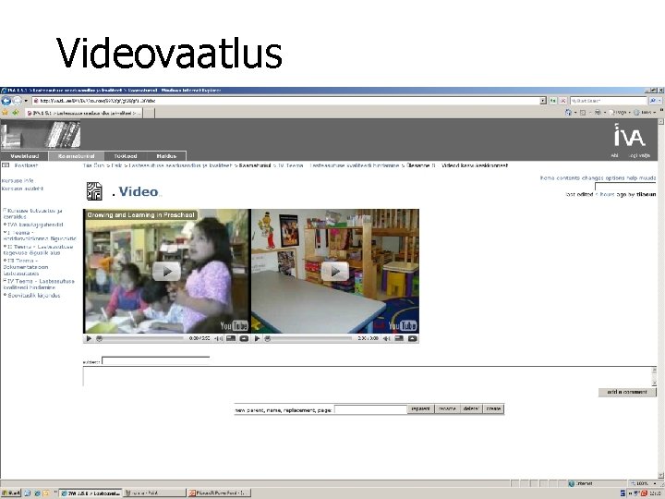Open the Töölaud tab

[126, 156]
